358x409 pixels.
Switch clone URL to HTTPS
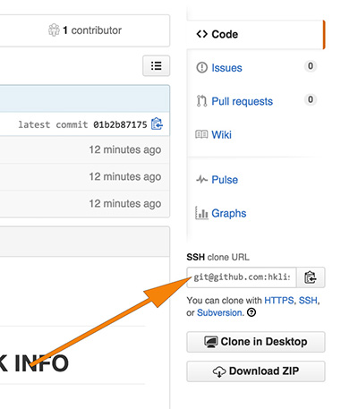pos(279,300)
